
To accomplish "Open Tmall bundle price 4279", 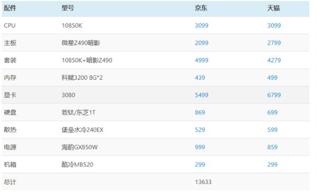I will tap(274, 60).
